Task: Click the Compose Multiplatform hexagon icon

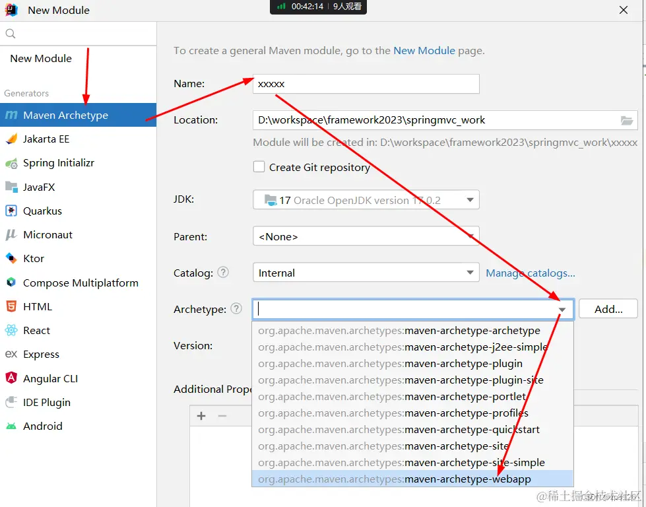Action: click(x=11, y=283)
